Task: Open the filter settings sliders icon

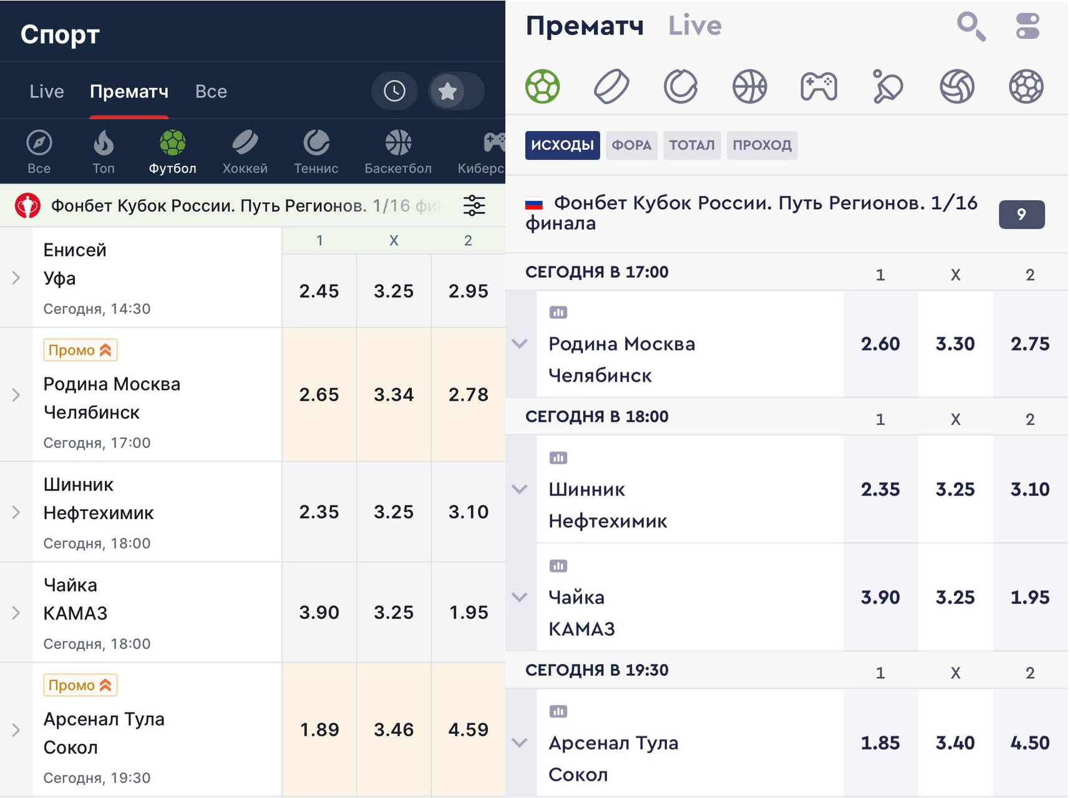Action: click(474, 205)
